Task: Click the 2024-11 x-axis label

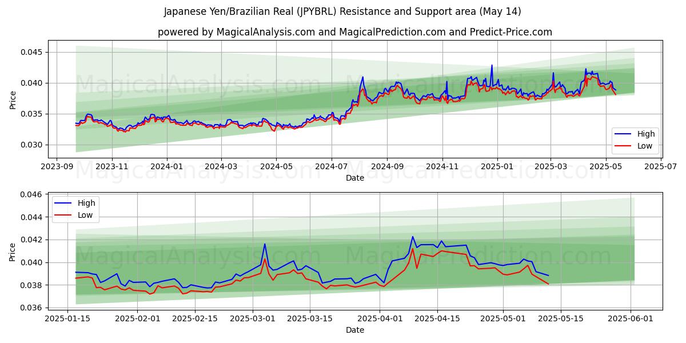Action: [442, 166]
